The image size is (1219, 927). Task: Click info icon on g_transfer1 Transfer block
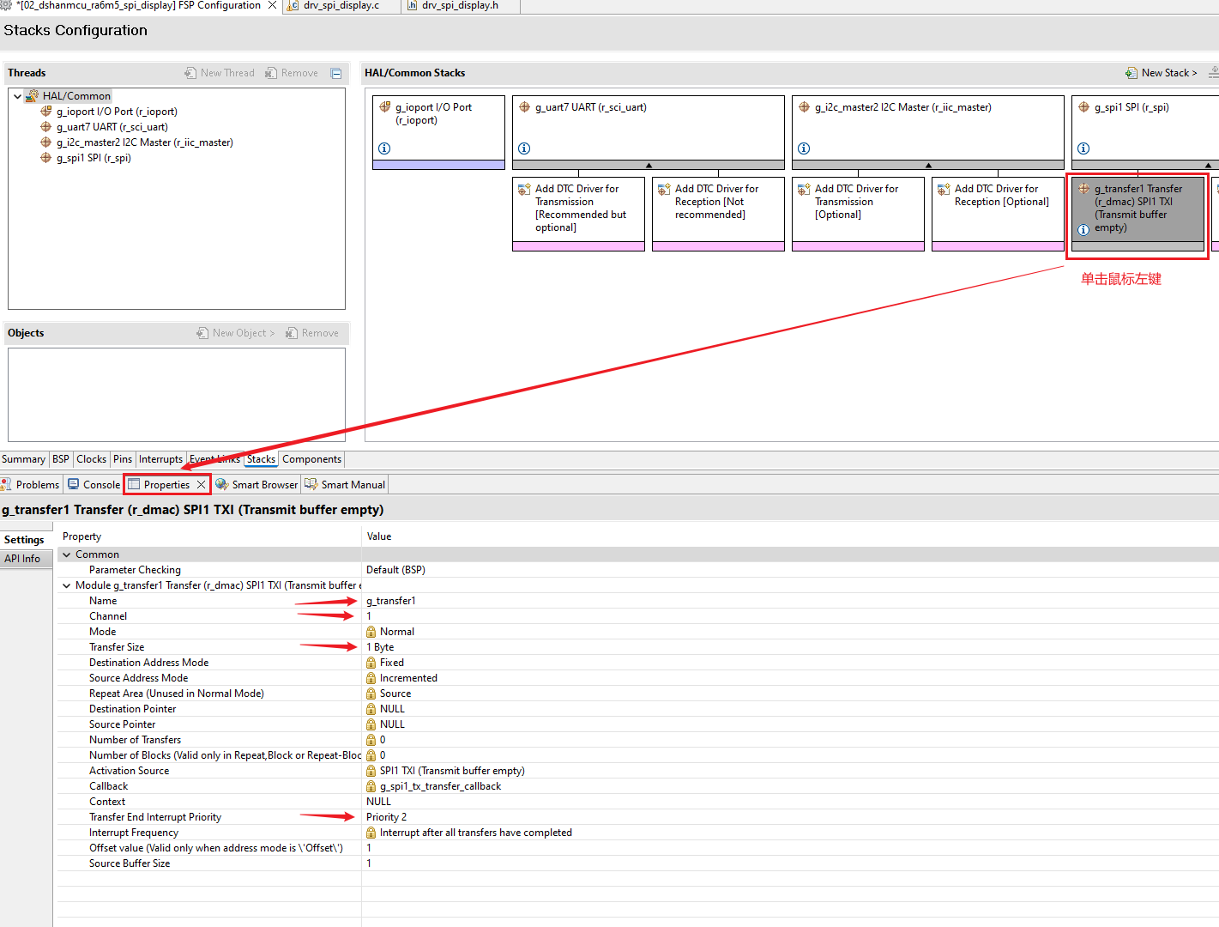click(1083, 229)
